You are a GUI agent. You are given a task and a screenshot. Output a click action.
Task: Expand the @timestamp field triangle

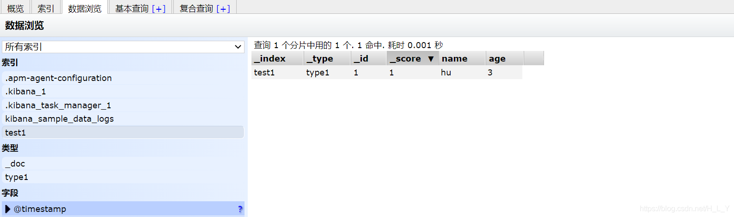(x=7, y=209)
